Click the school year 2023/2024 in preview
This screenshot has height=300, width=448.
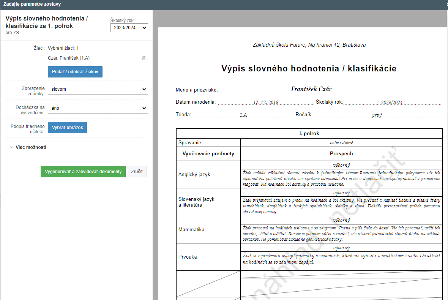(x=392, y=102)
